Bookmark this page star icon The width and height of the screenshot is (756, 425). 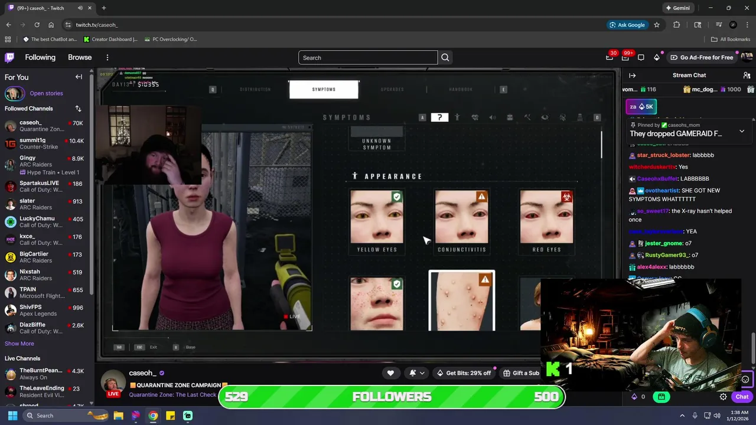point(656,25)
